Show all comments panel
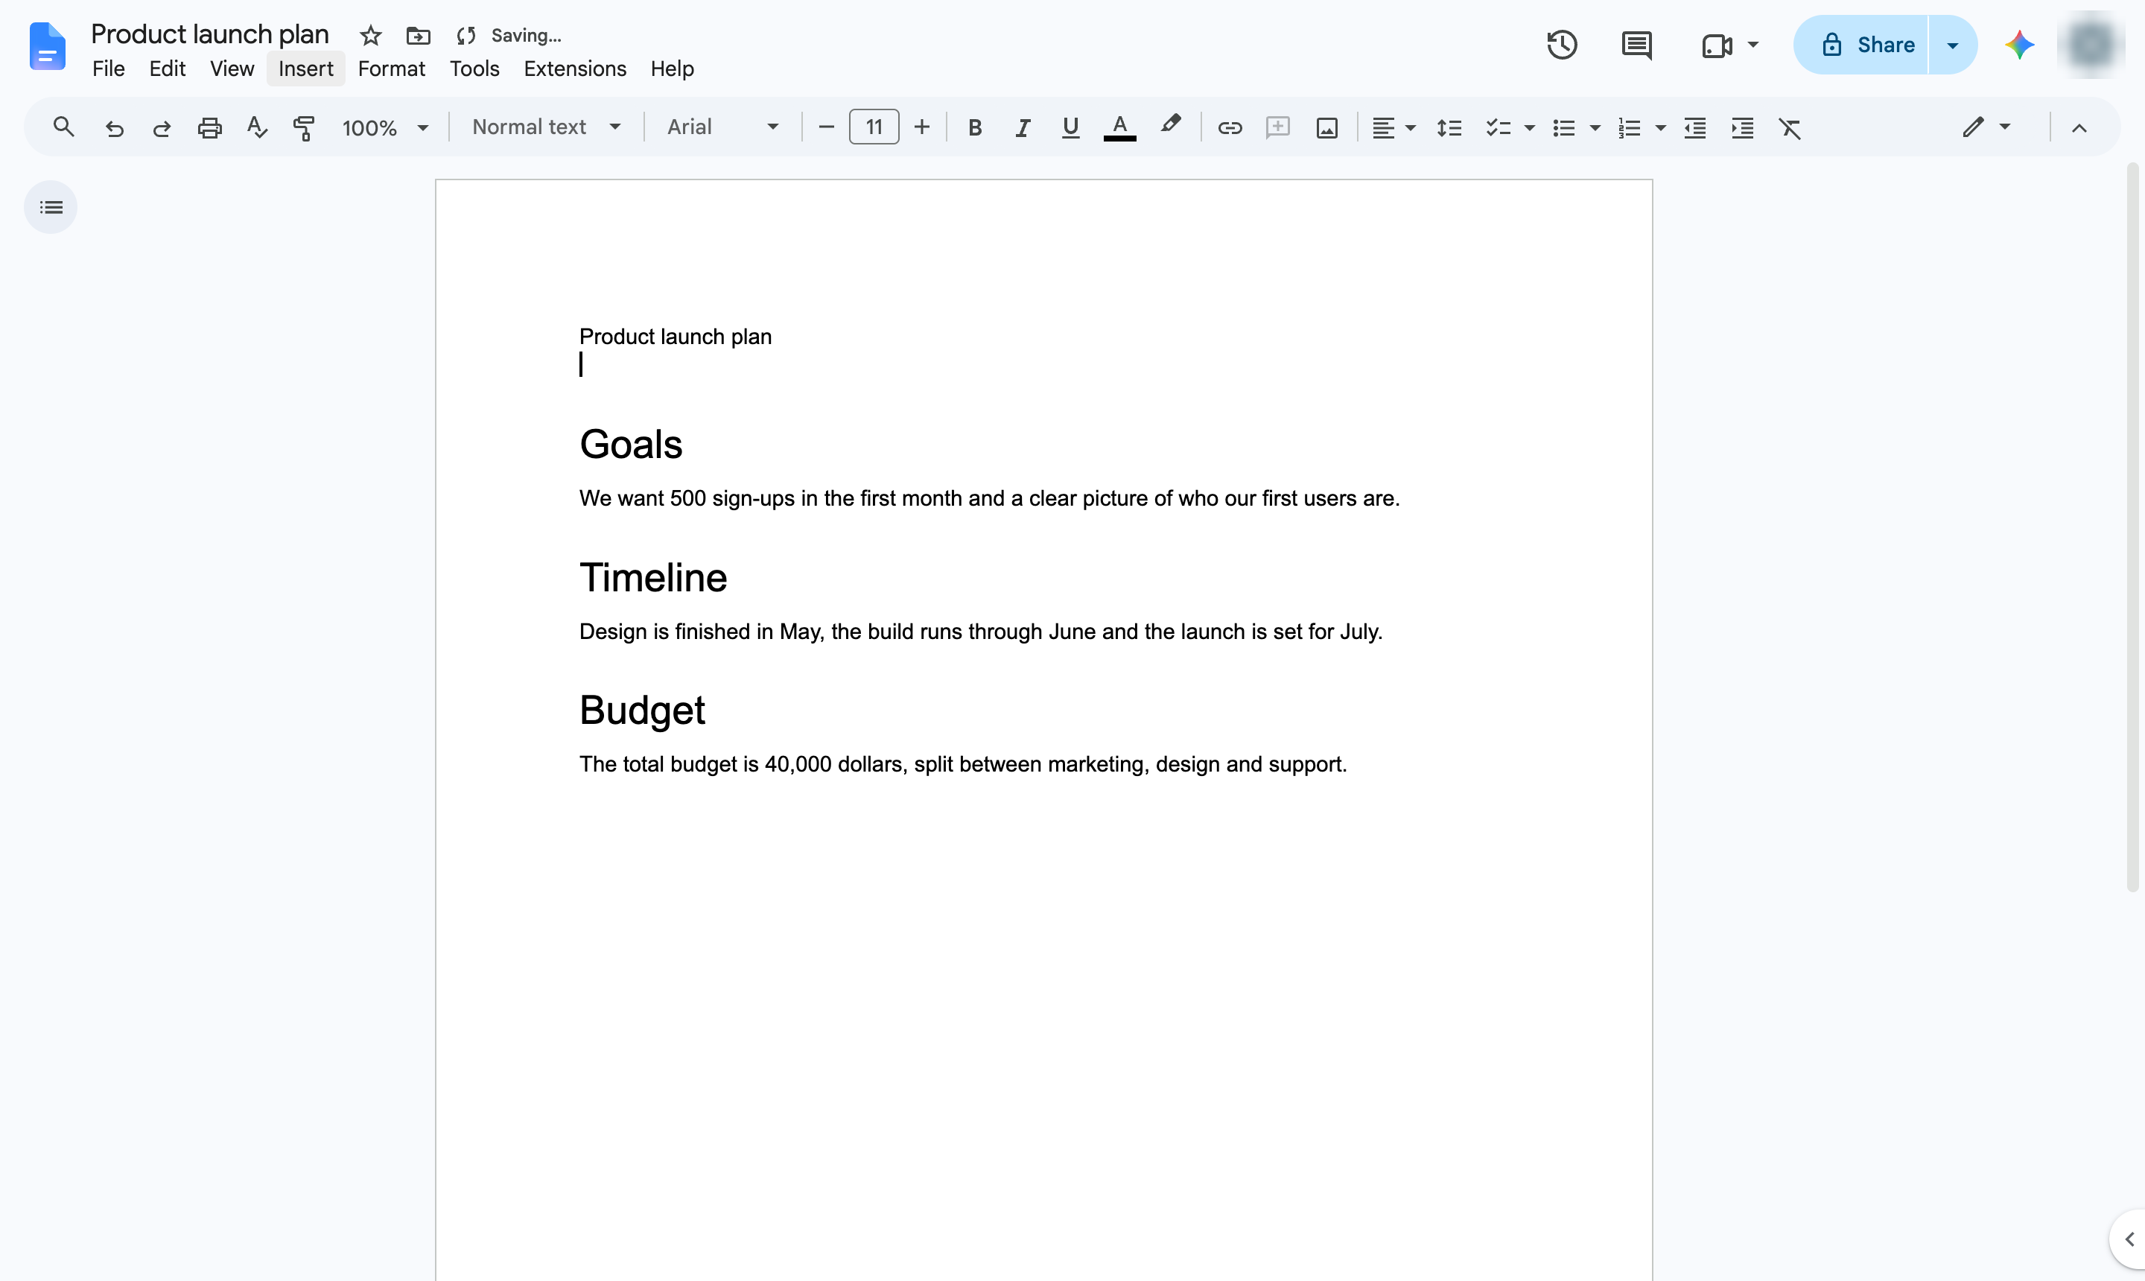 tap(1636, 45)
